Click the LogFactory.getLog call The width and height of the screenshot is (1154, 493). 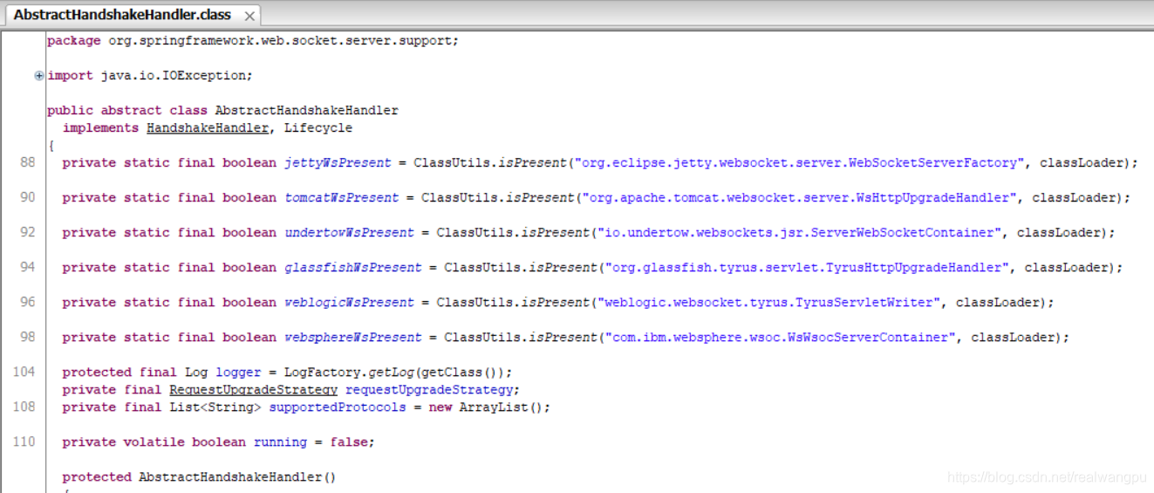coord(398,373)
